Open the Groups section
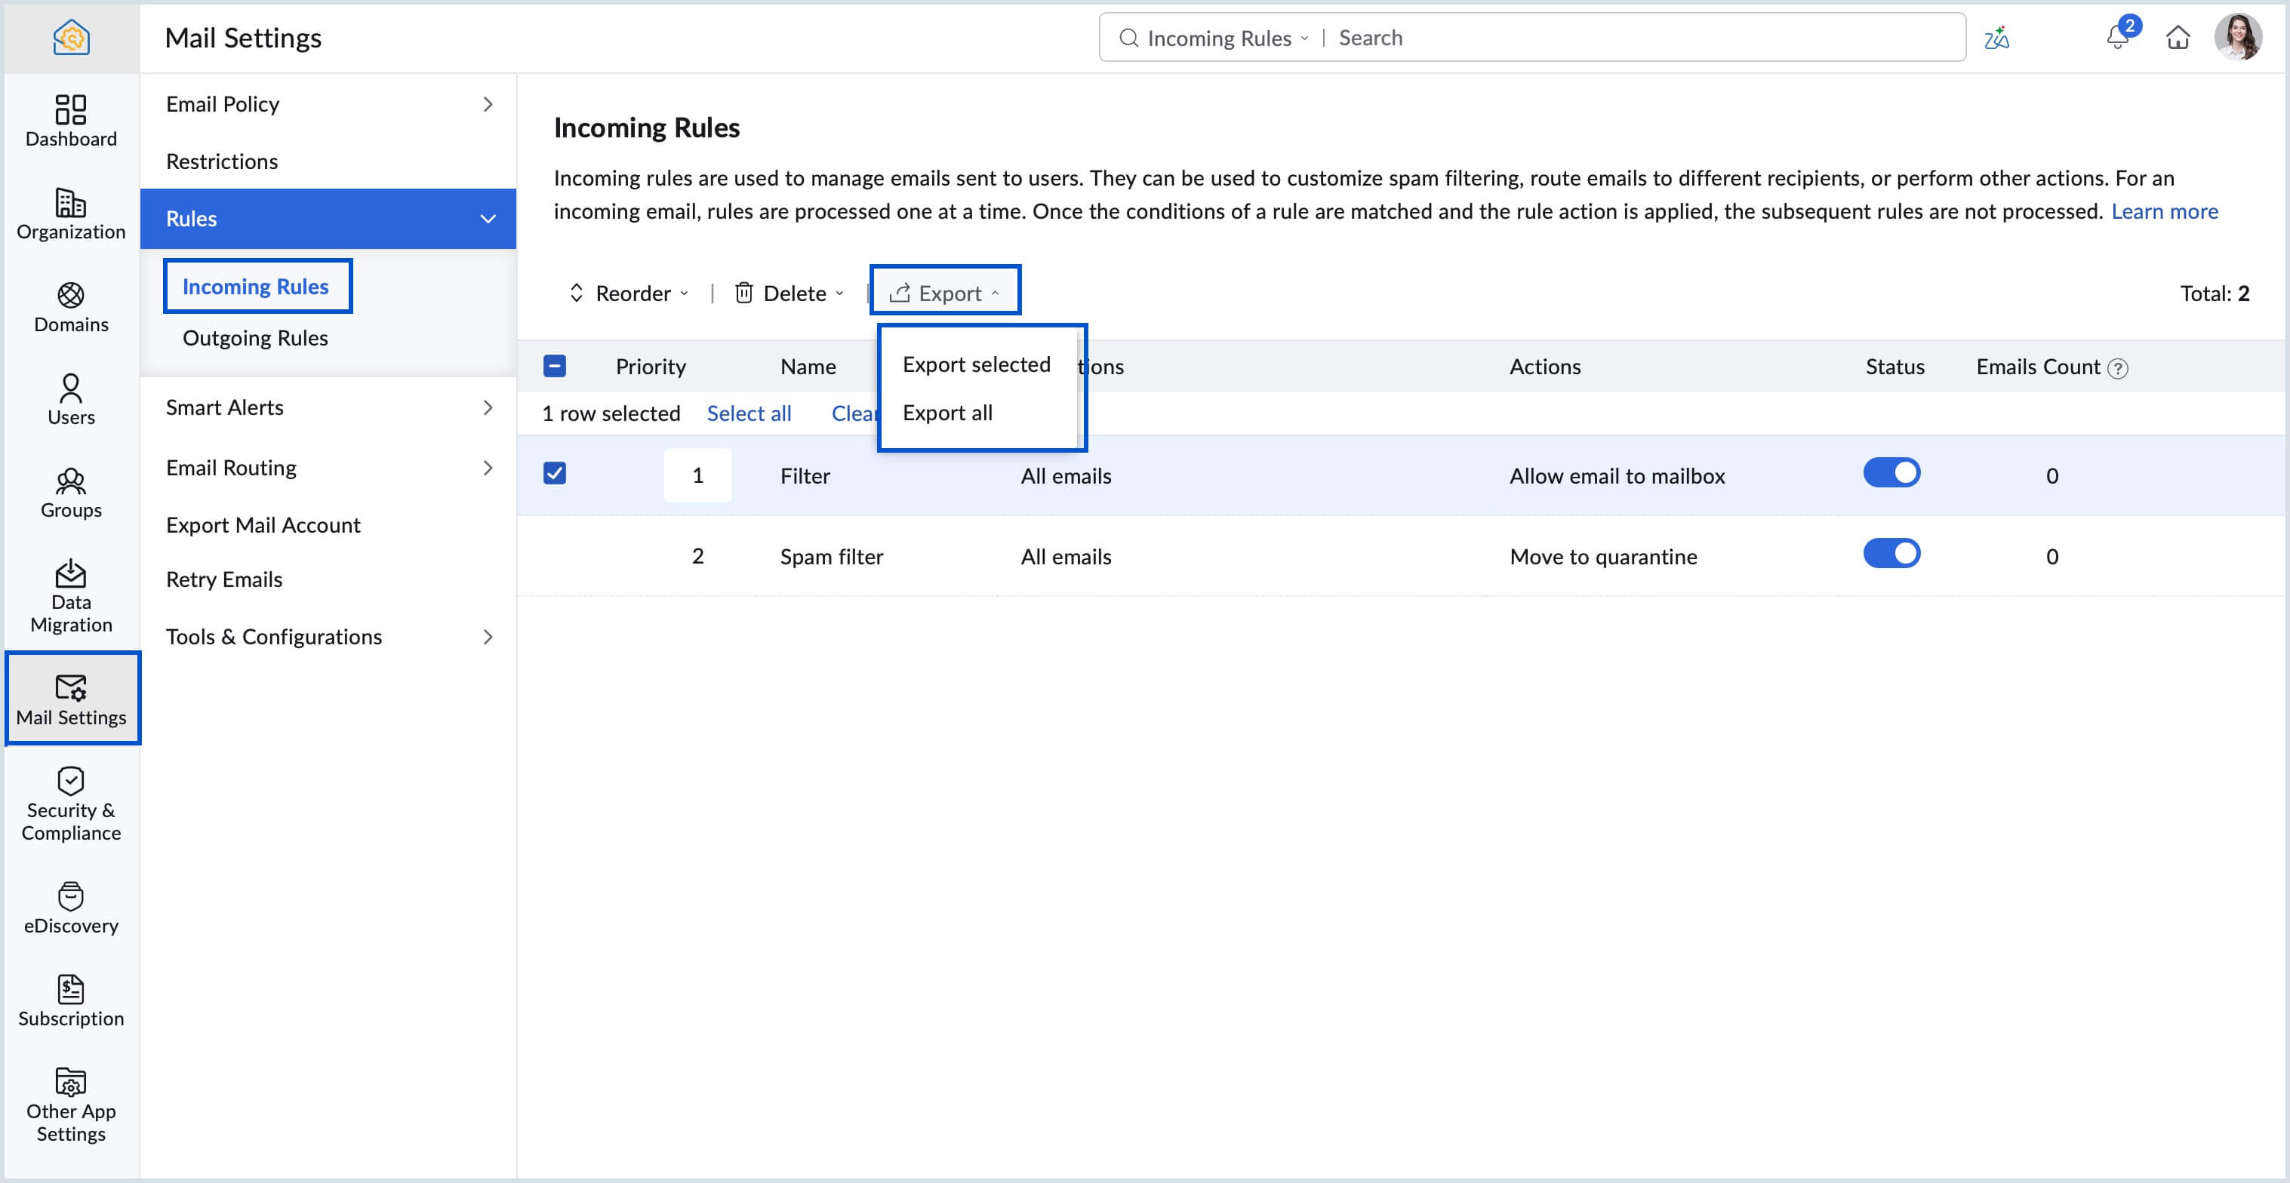Screen dimensions: 2290x1183 pos(71,493)
